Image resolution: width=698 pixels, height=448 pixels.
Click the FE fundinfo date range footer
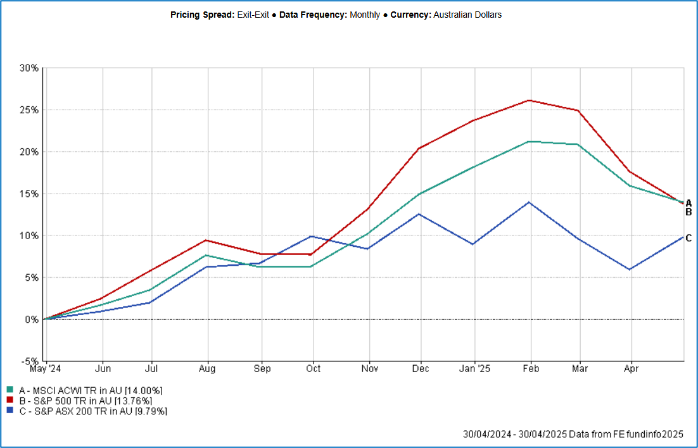pos(573,434)
